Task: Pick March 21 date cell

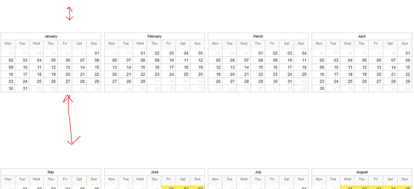Action: (x=244, y=75)
